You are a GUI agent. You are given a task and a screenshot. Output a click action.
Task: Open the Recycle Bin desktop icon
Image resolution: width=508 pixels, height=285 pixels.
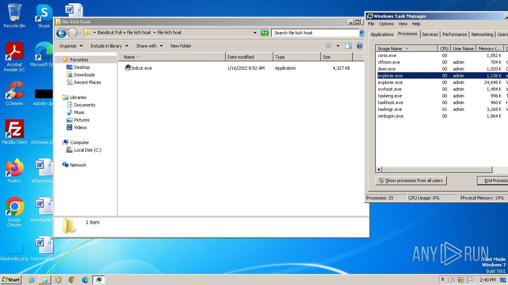coord(14,16)
